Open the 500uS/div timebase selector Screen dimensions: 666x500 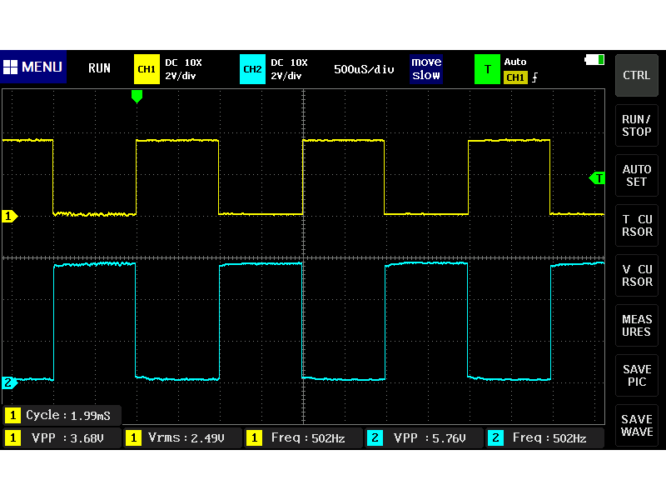pyautogui.click(x=364, y=69)
